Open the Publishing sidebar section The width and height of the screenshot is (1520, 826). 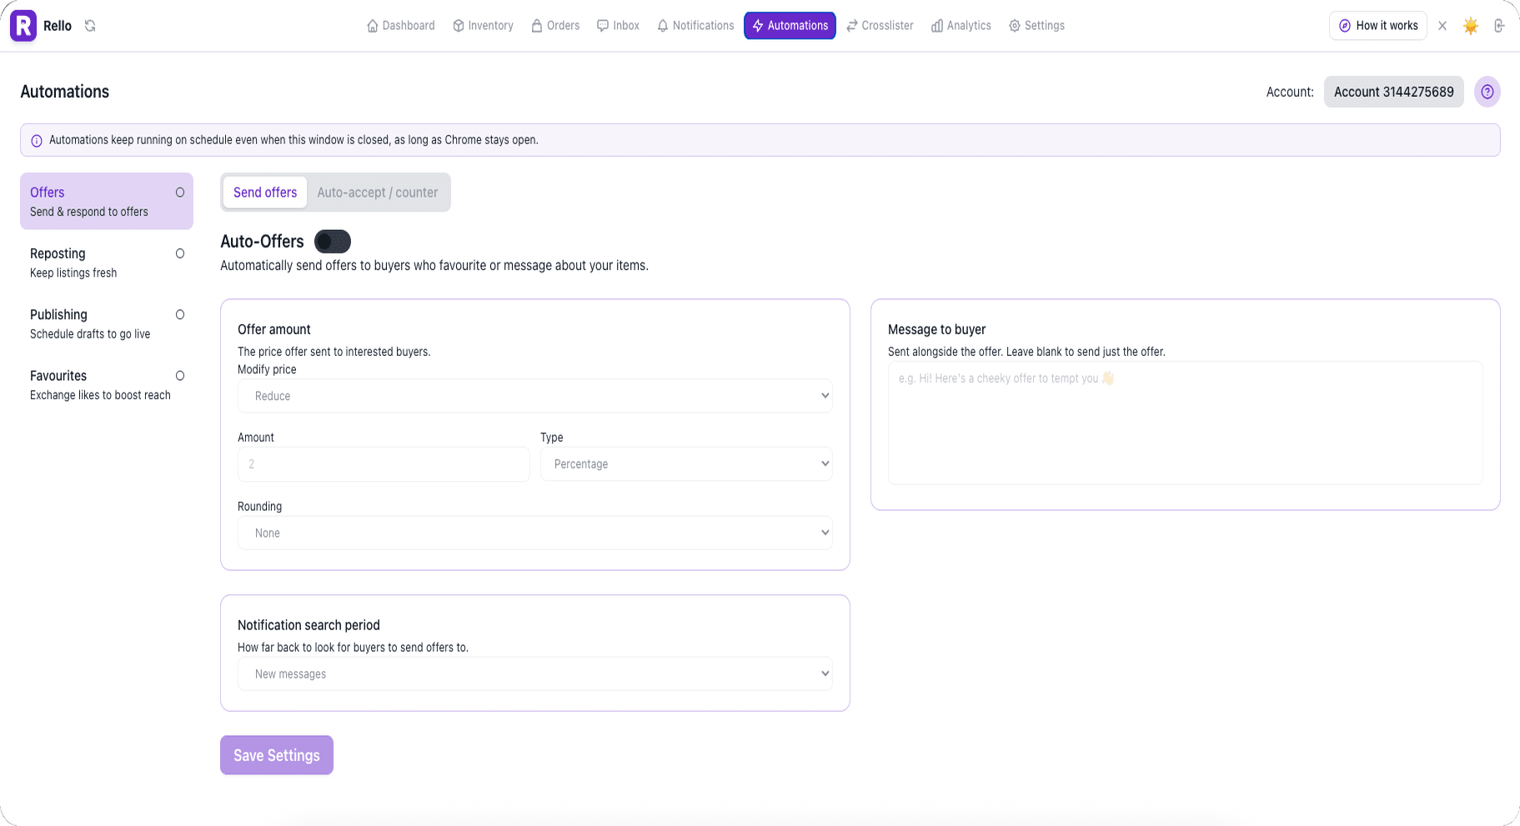click(x=107, y=323)
